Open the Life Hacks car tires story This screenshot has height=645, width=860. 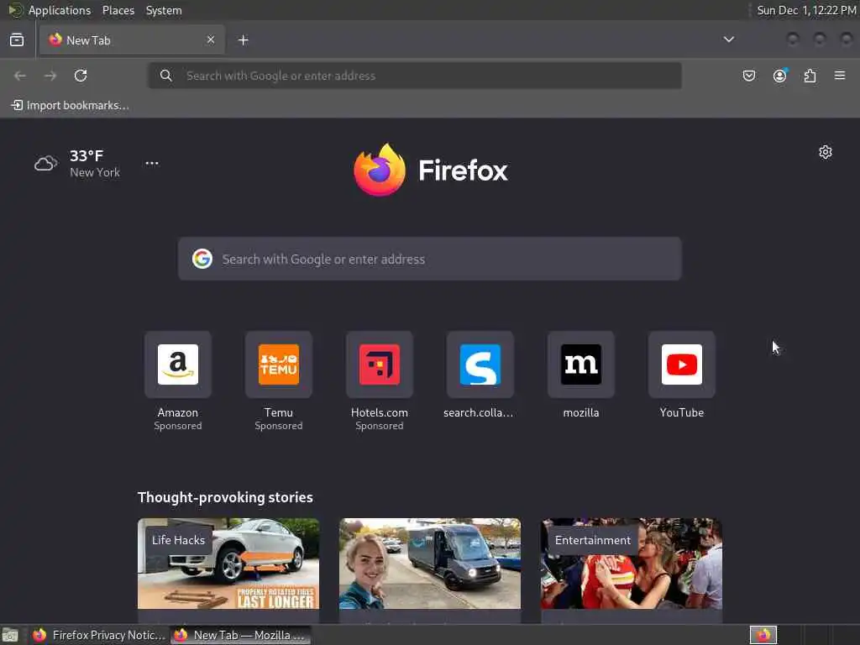(228, 564)
